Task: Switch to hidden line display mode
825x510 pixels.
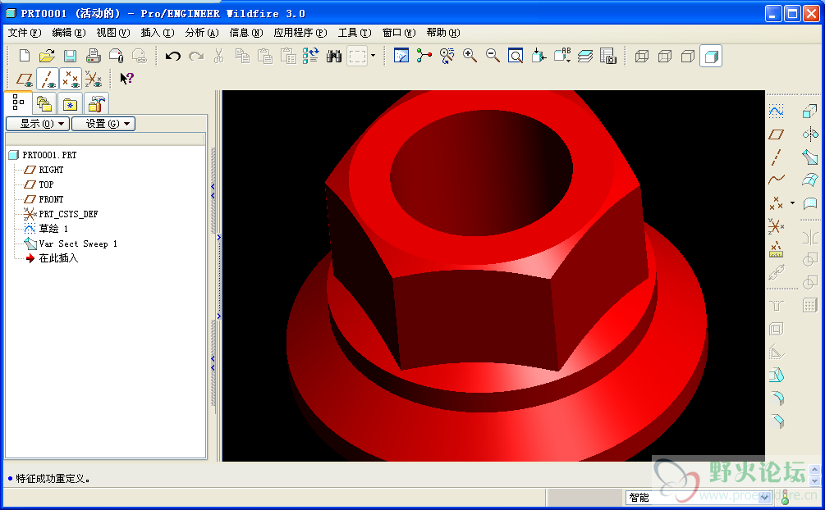Action: [665, 56]
